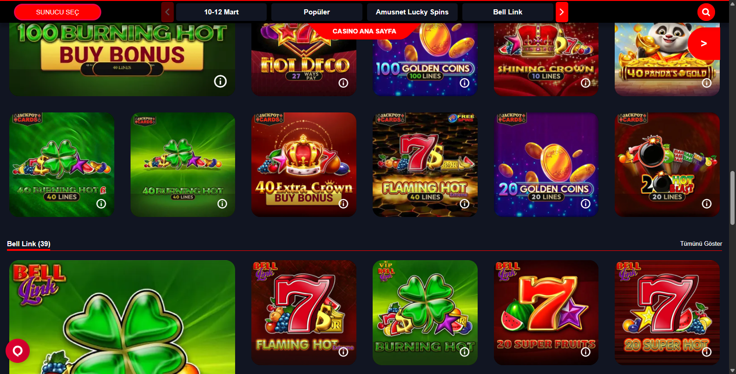The width and height of the screenshot is (736, 374).
Task: Show info for Flaming Hot 40 Lines
Action: [464, 203]
